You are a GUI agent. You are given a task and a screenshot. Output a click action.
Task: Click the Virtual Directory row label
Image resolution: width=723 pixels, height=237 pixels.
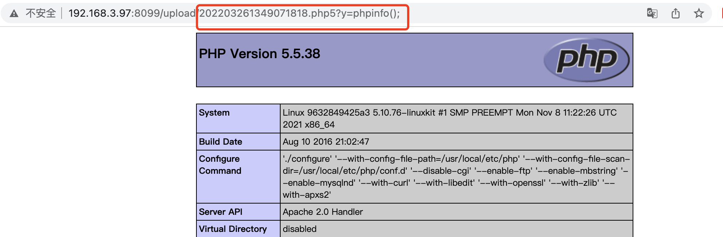pos(233,229)
